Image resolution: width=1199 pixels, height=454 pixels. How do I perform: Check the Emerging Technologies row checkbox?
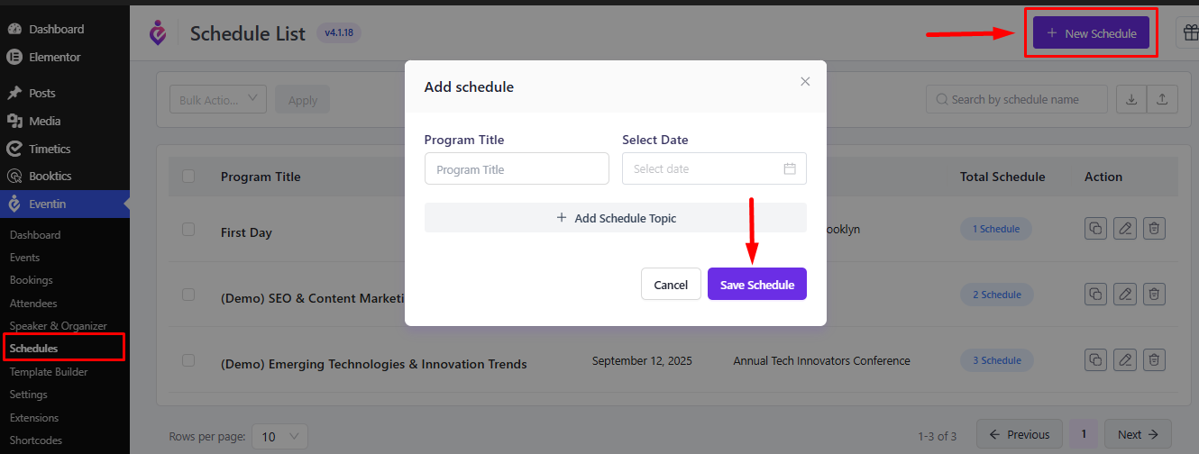point(188,360)
